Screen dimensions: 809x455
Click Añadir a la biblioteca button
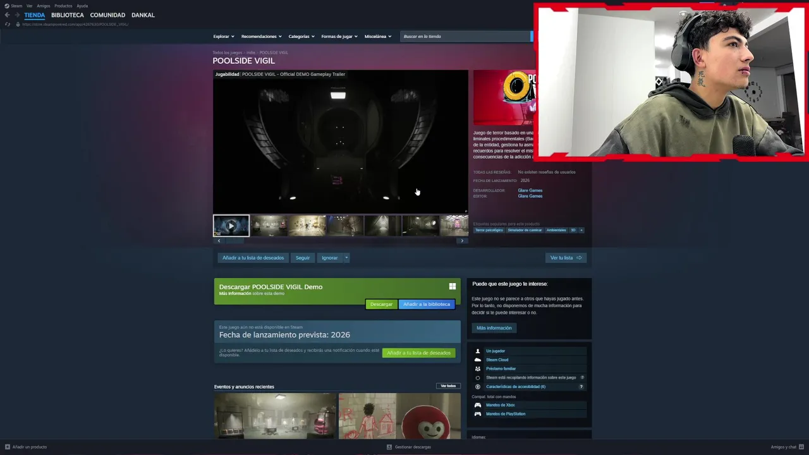coord(427,304)
